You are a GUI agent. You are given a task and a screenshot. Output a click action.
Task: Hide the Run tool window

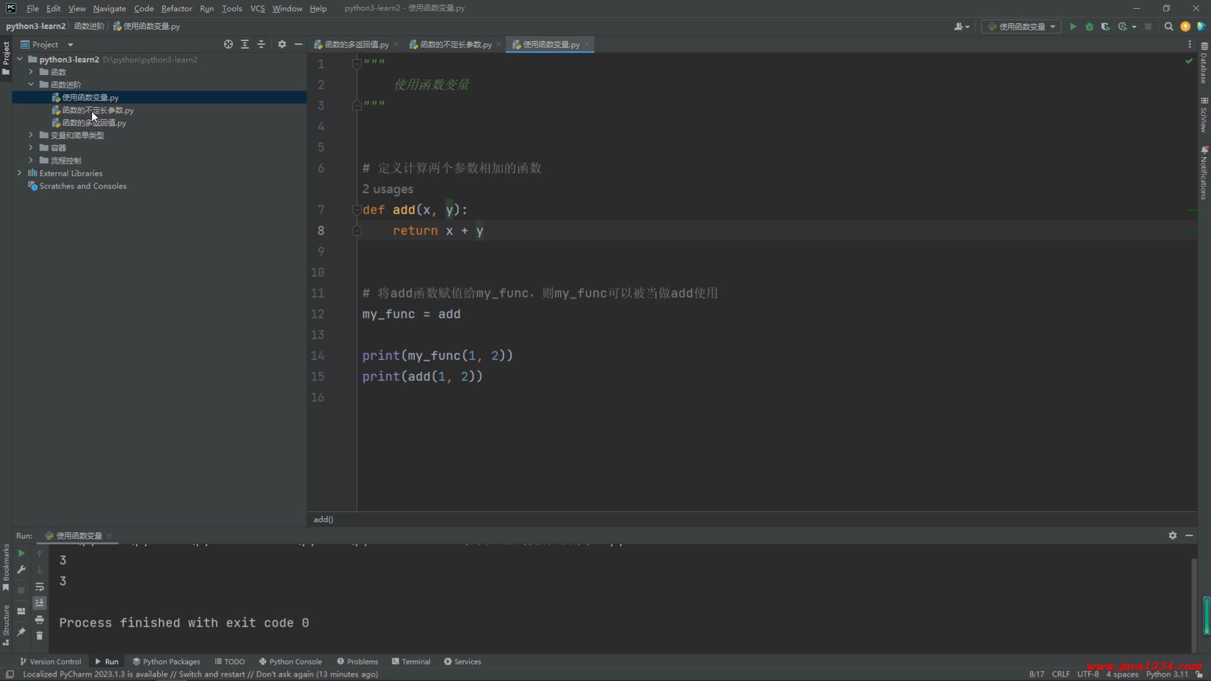(x=1189, y=535)
